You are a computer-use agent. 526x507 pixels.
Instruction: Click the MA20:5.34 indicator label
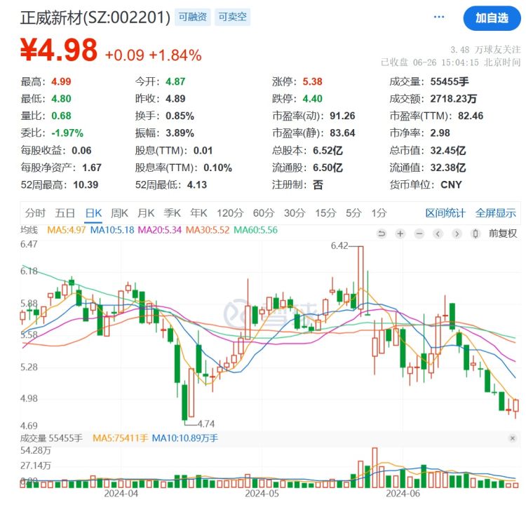click(160, 230)
